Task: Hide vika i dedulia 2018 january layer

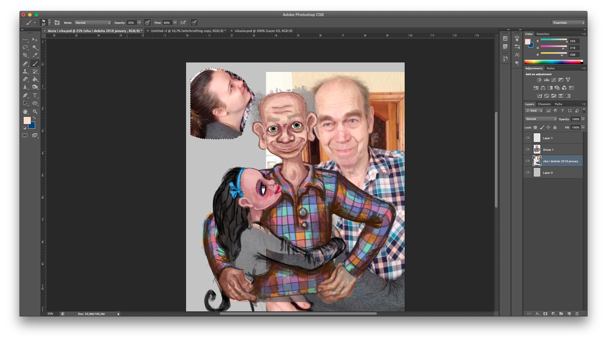Action: (x=528, y=161)
